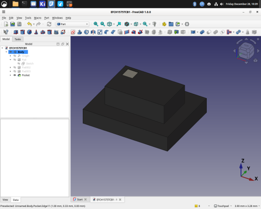Expand the Pad002 tree node
This screenshot has height=209, width=261.
point(11,67)
